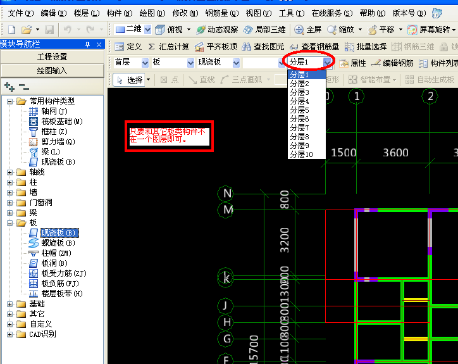Click the 屏幕旋转 screen rotate icon
Image resolution: width=458 pixels, height=364 pixels.
[x=412, y=30]
